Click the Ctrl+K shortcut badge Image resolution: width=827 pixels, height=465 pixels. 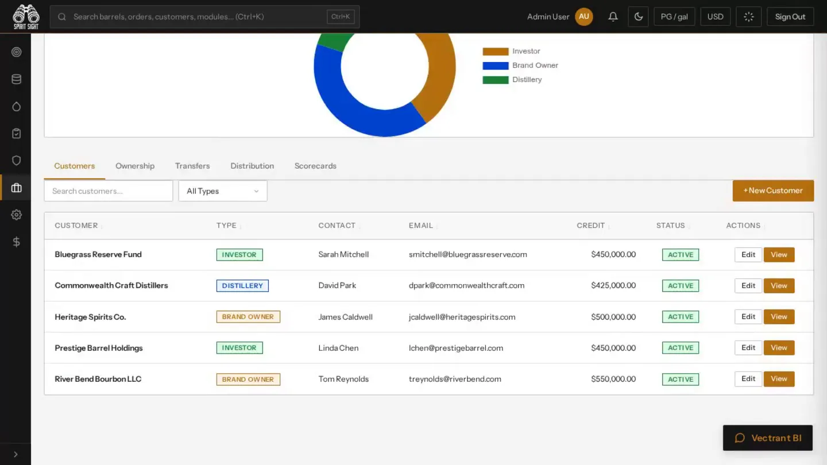(341, 17)
